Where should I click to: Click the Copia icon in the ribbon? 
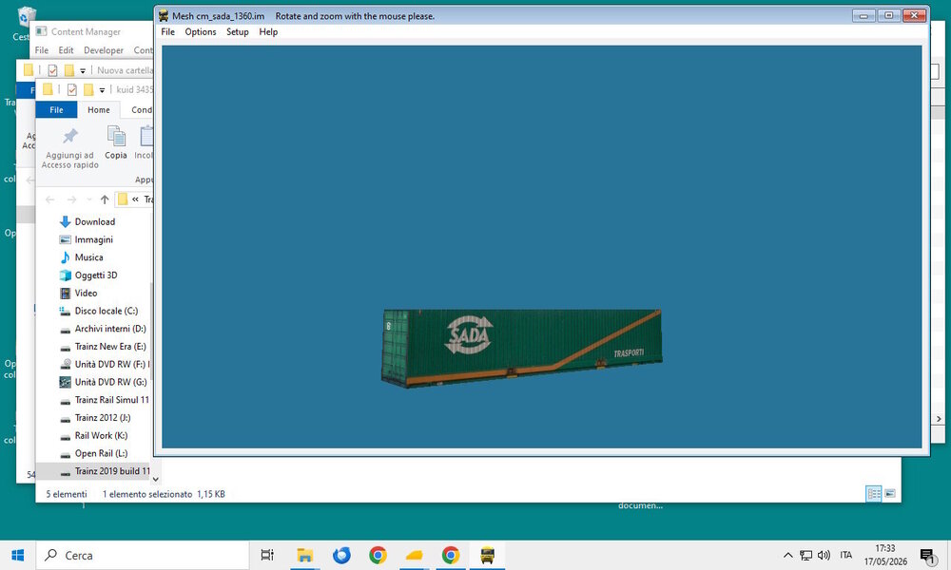tap(116, 136)
